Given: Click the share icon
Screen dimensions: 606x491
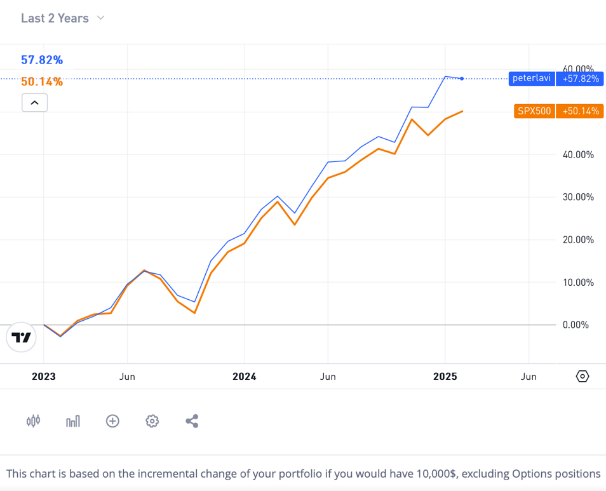Looking at the screenshot, I should coord(192,420).
